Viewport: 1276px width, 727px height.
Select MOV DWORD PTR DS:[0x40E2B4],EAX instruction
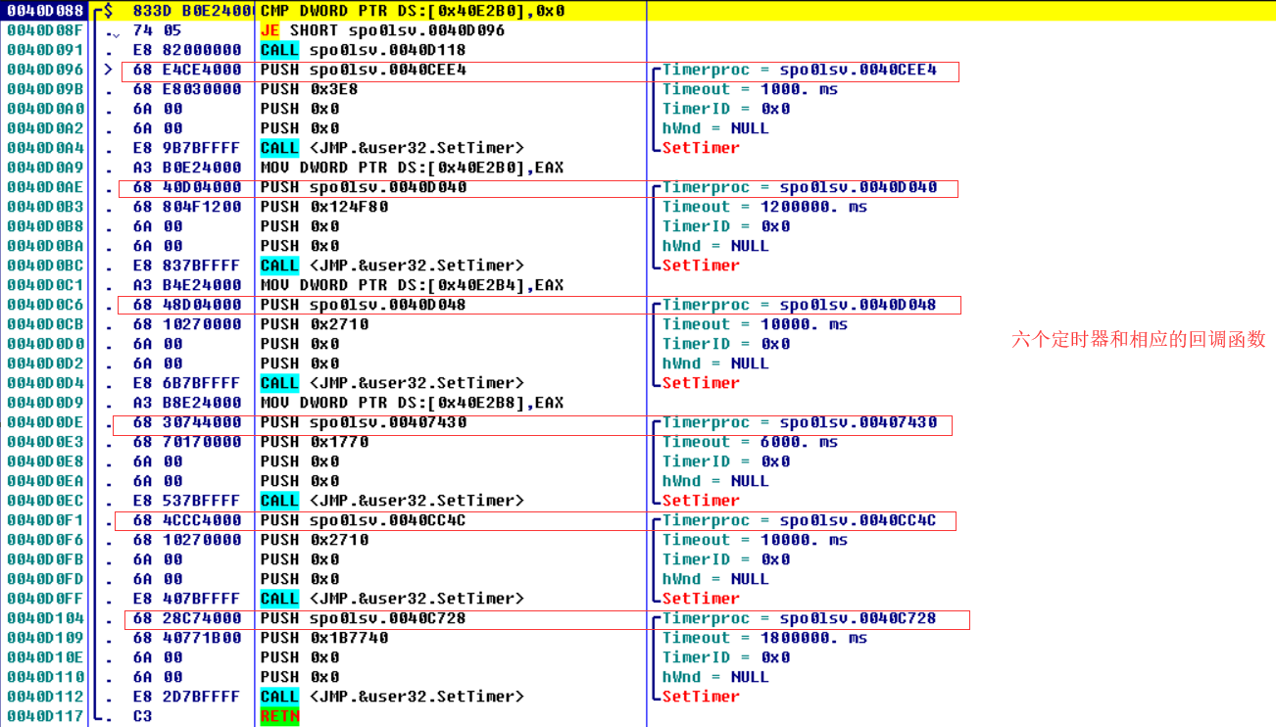point(412,285)
